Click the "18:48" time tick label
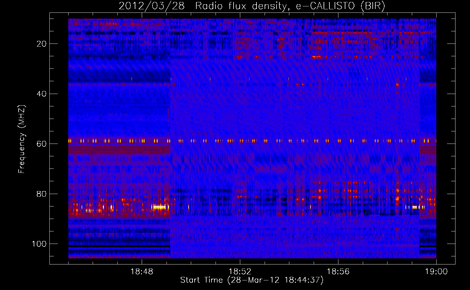This screenshot has height=290, width=470. click(x=142, y=272)
